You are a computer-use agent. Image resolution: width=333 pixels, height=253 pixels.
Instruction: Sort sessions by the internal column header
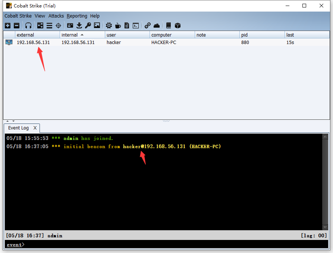pyautogui.click(x=82, y=35)
